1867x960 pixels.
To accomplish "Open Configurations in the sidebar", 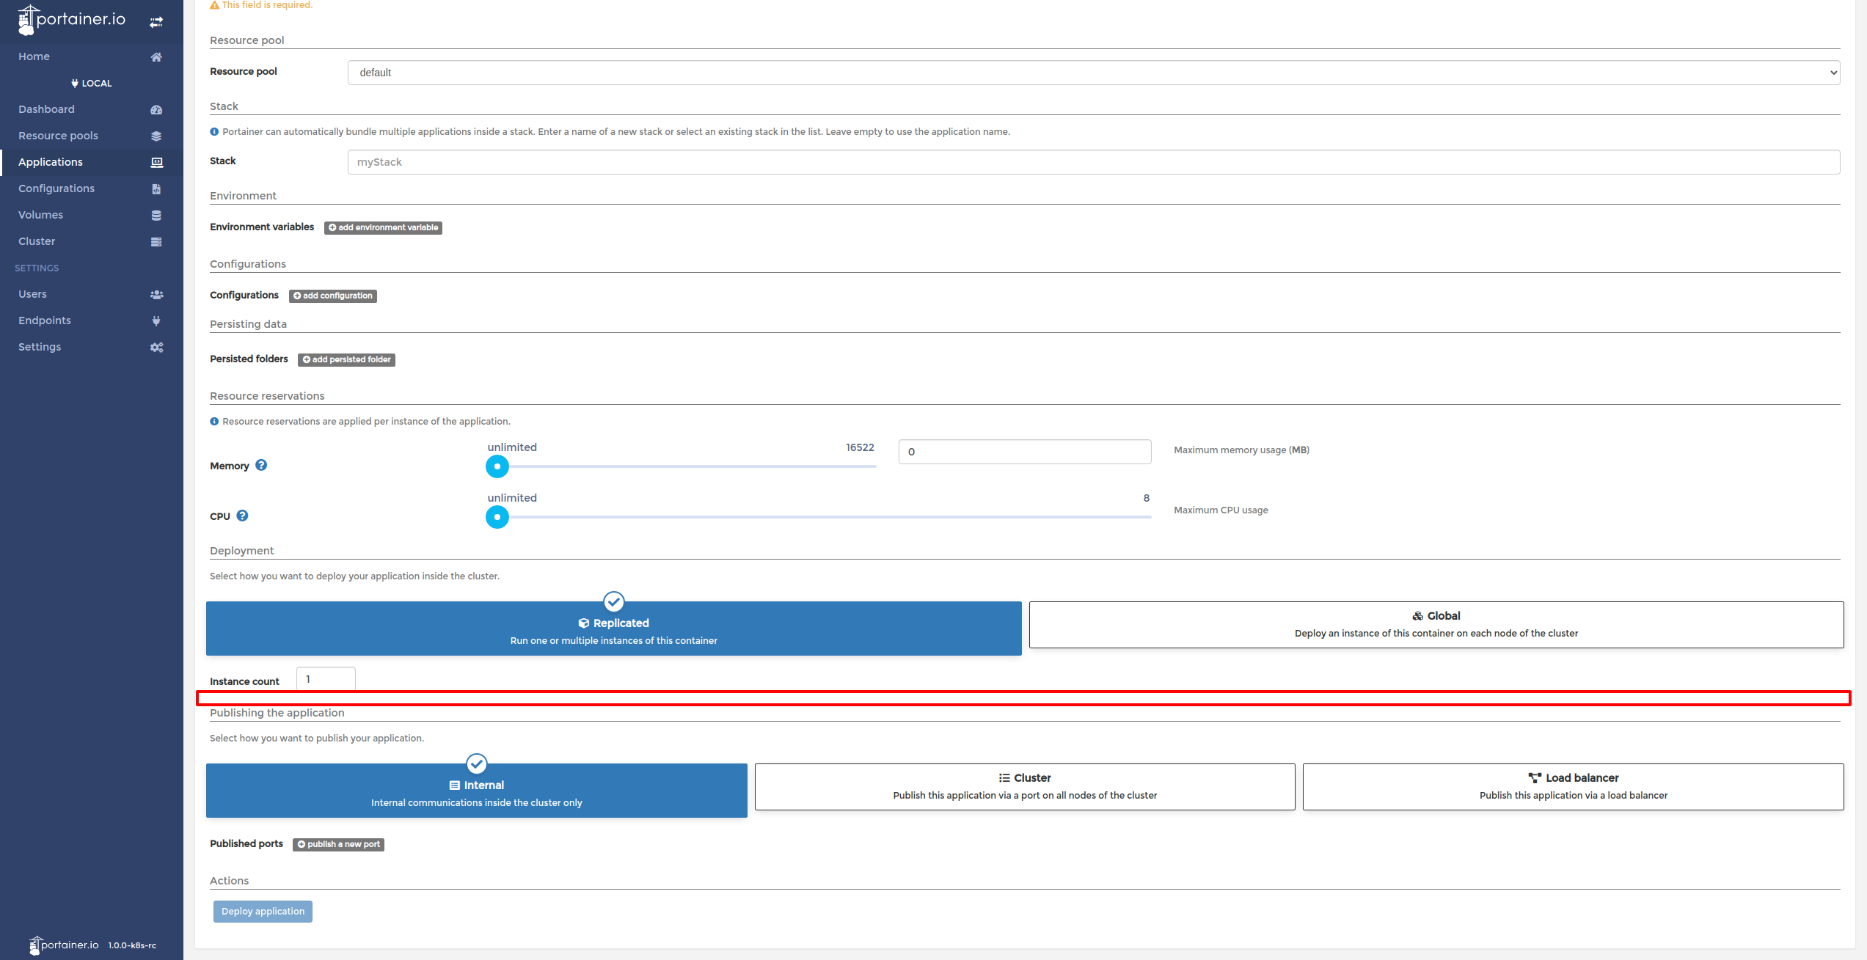I will pos(56,188).
